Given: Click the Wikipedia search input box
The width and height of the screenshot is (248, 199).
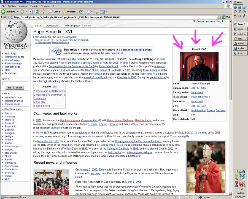Looking at the screenshot, I should coord(15,83).
